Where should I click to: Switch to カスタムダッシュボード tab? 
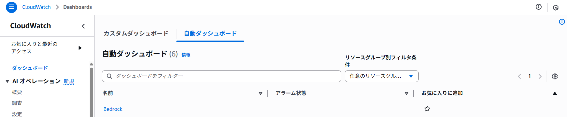[x=136, y=34]
